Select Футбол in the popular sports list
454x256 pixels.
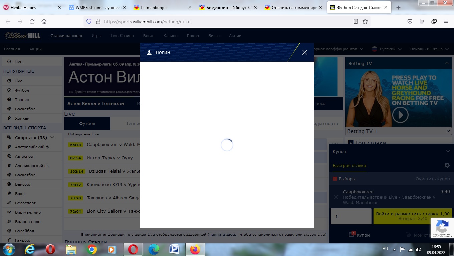(x=32, y=90)
